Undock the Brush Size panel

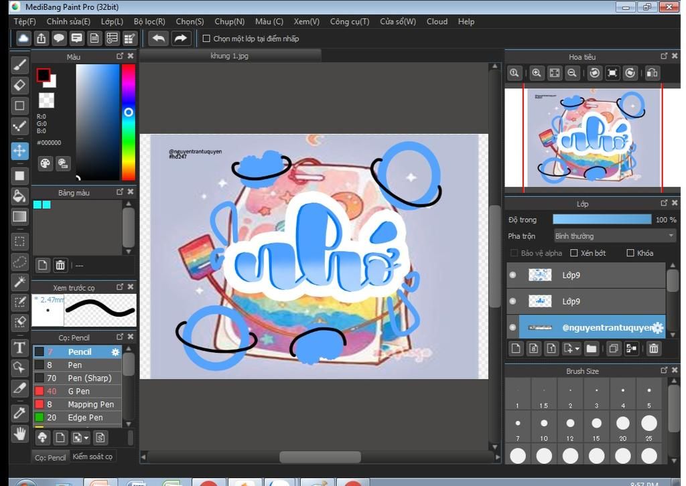pos(664,370)
